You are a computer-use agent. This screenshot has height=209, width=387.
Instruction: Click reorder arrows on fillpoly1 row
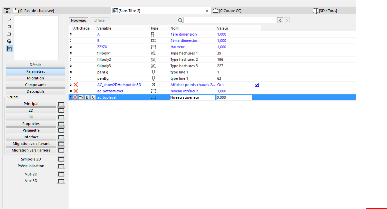click(x=71, y=53)
